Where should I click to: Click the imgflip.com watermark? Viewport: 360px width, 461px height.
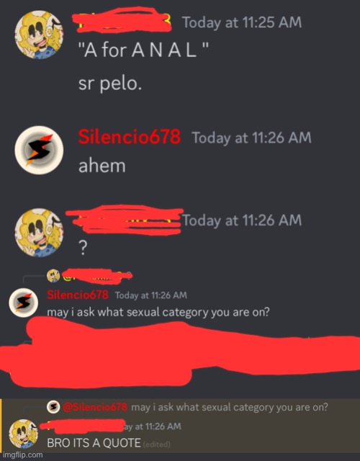point(22,455)
